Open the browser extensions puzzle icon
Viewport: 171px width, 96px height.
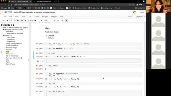pyautogui.click(x=137, y=5)
